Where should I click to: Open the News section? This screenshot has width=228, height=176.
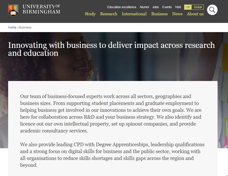coord(177,14)
